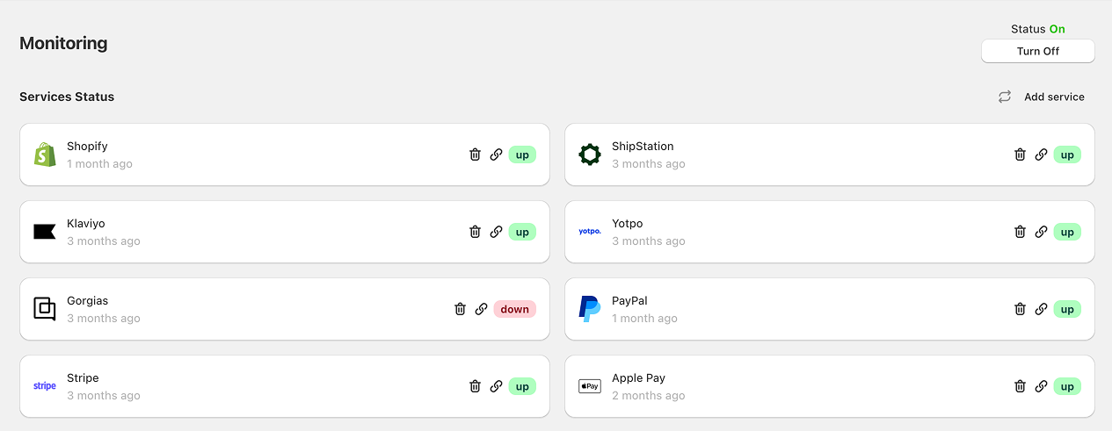1112x431 pixels.
Task: Click the Shopify up status badge
Action: (x=522, y=154)
